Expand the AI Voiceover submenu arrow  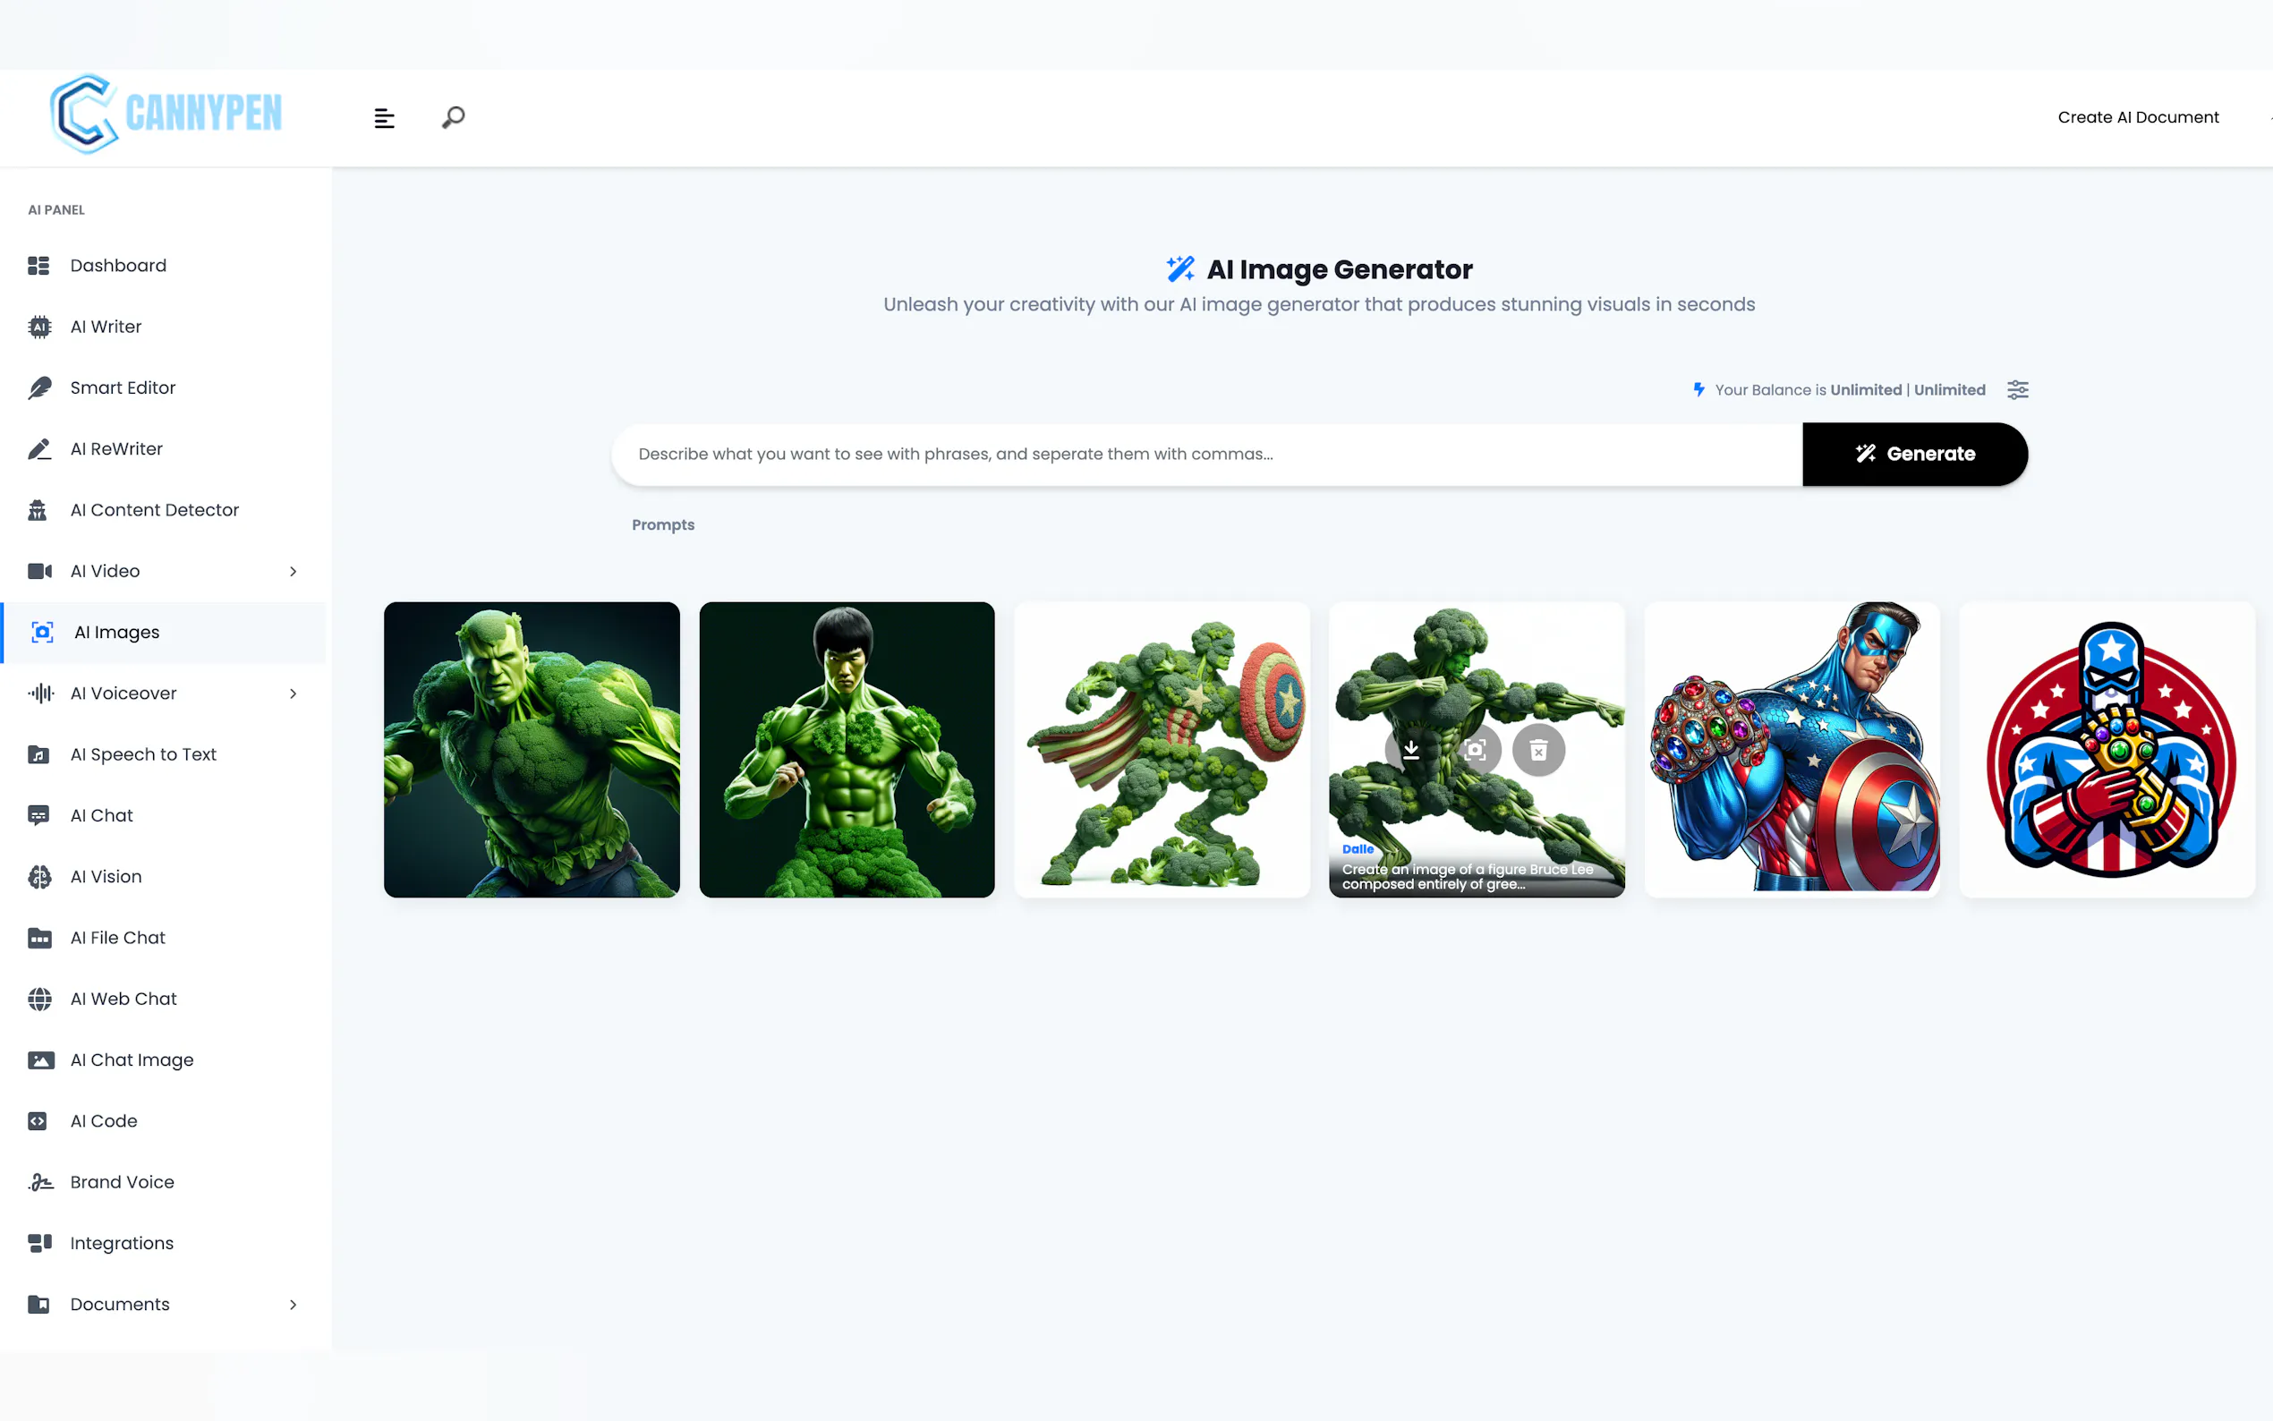294,693
